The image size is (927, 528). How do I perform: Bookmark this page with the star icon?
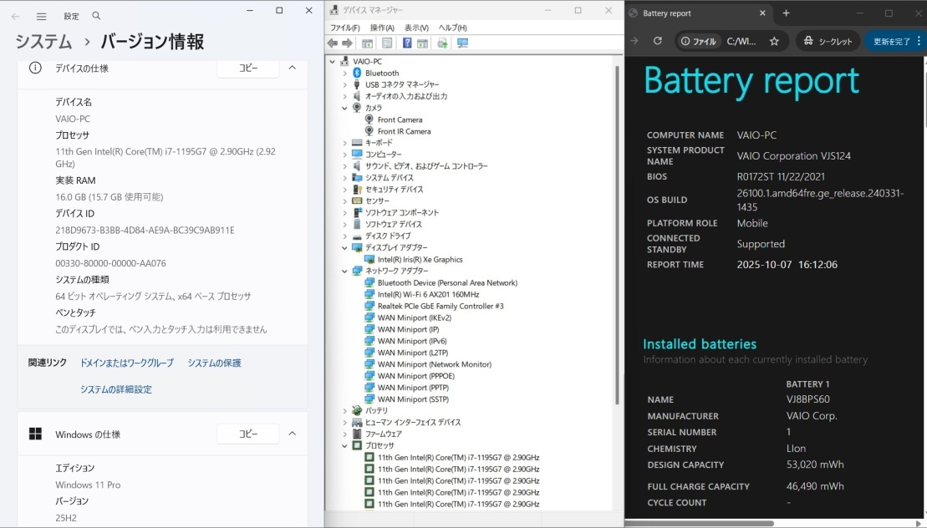point(774,41)
